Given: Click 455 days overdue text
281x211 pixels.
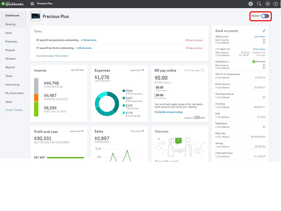Looking at the screenshot, I should 194,40.
